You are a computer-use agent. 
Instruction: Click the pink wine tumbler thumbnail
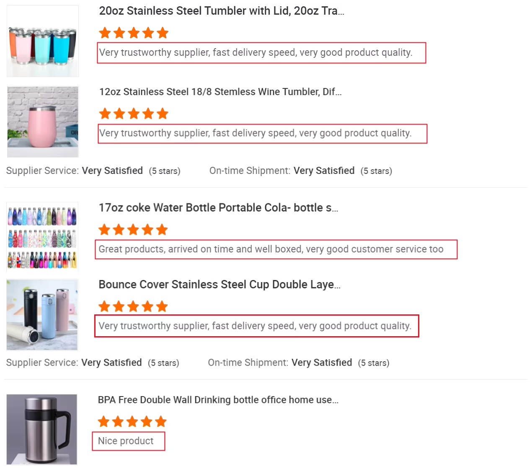pyautogui.click(x=43, y=122)
